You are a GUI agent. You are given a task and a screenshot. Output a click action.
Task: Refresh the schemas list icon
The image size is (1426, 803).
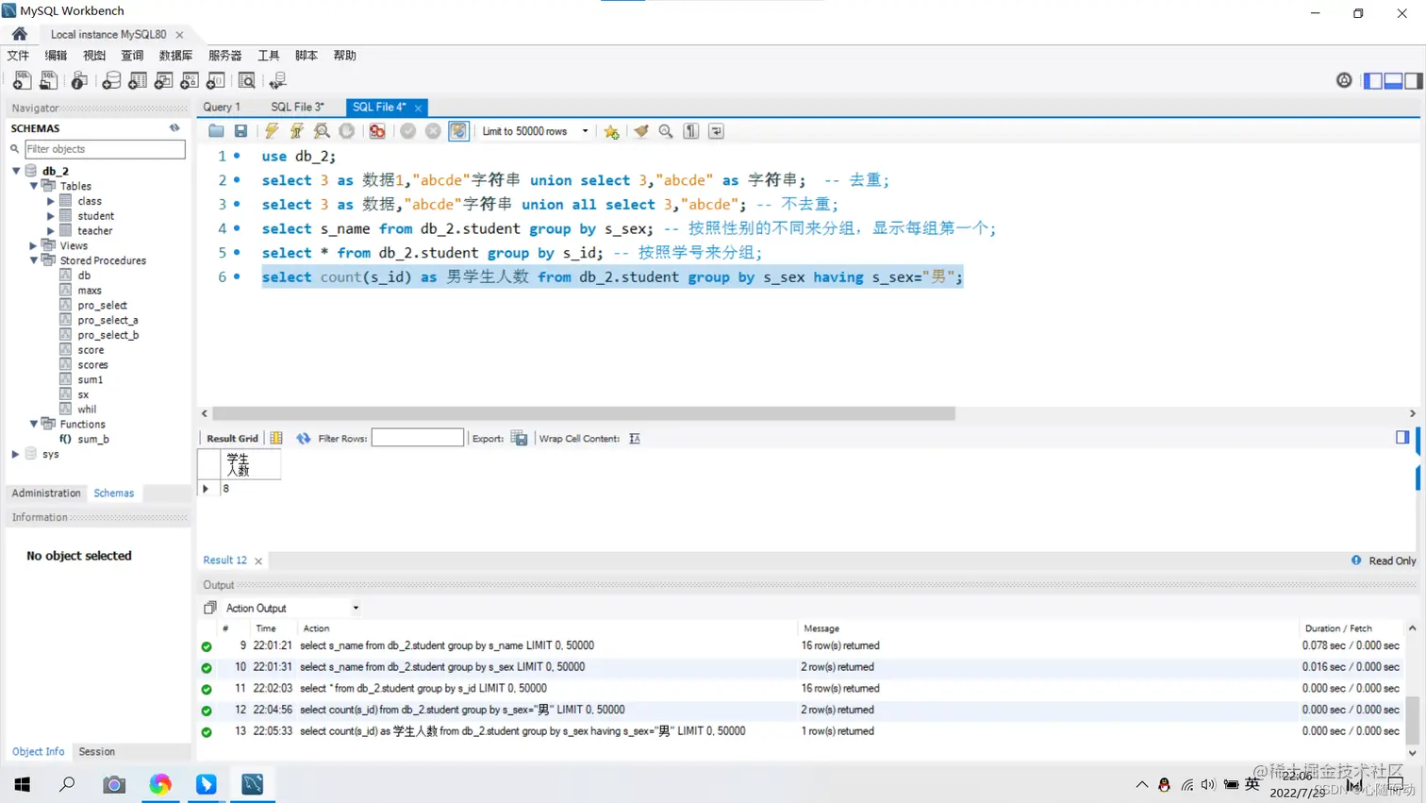(174, 127)
